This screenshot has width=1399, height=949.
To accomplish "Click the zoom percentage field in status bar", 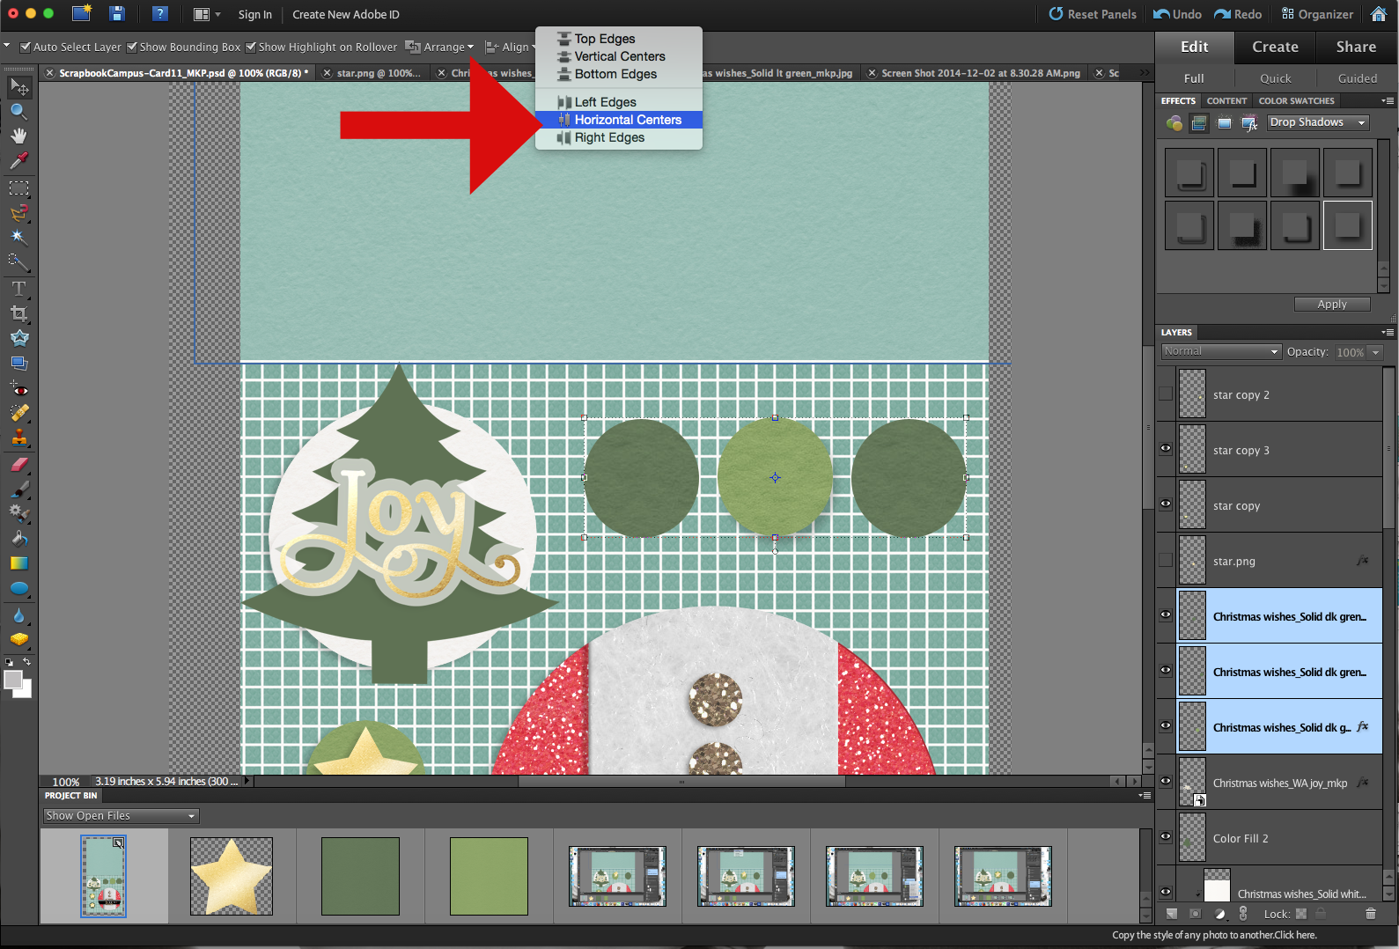I will 65,782.
